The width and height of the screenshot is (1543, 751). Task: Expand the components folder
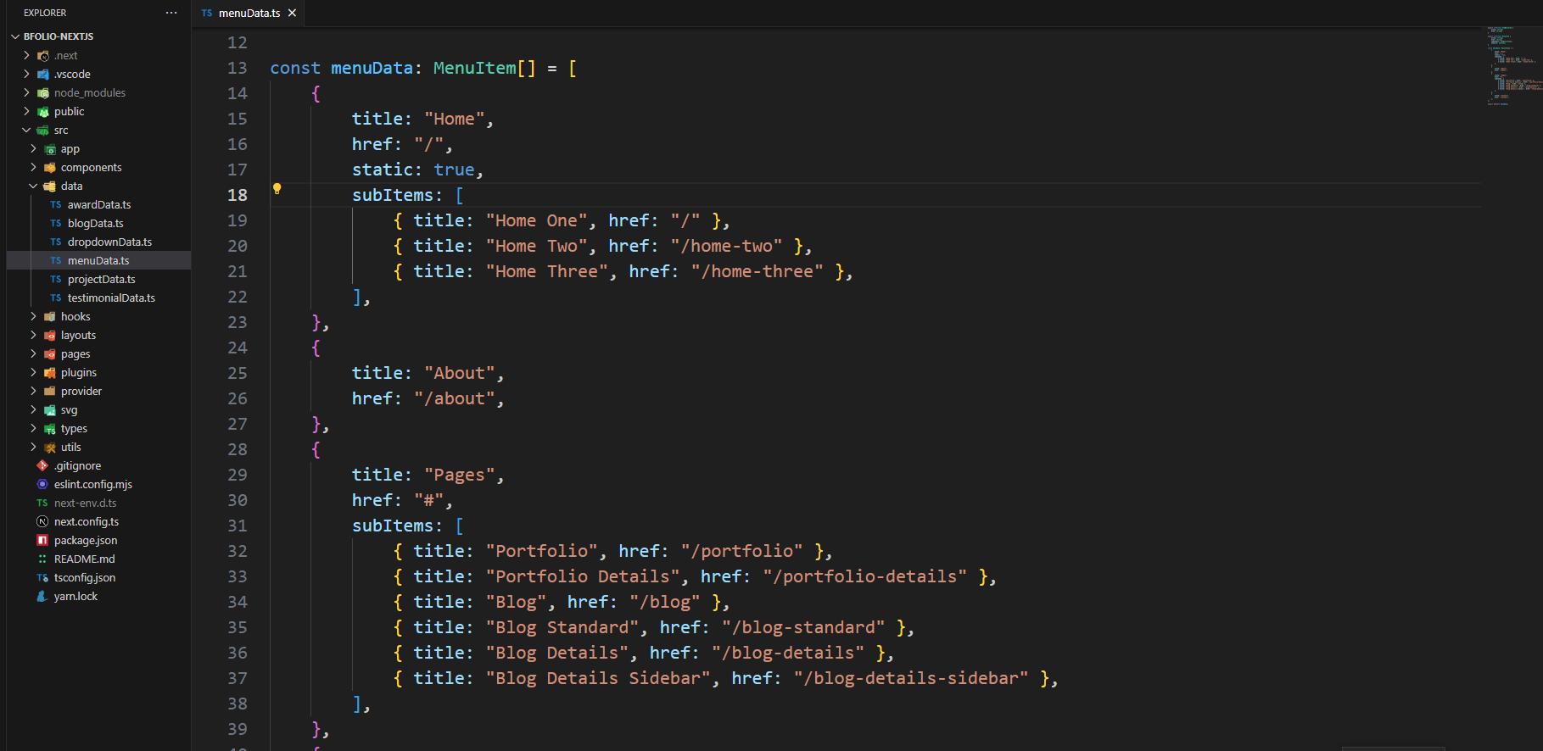[x=33, y=167]
